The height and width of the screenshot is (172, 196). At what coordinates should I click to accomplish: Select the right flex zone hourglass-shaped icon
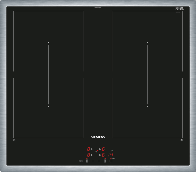pyautogui.click(x=105, y=161)
